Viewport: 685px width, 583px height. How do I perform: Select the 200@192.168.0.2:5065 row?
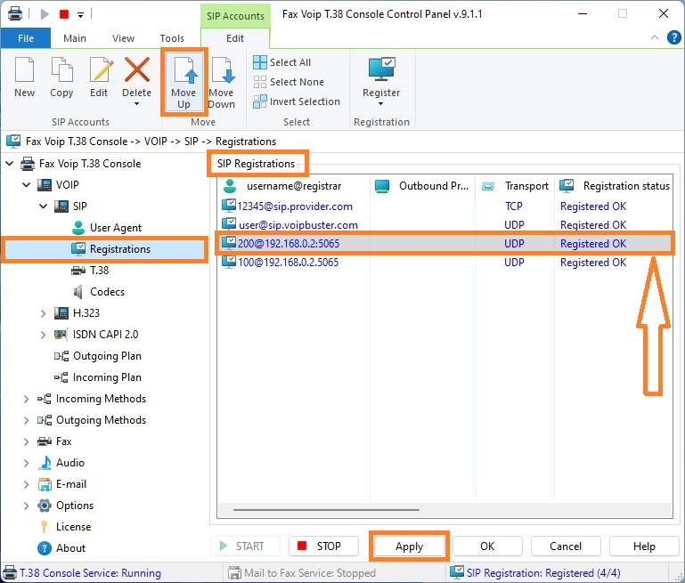[x=444, y=244]
